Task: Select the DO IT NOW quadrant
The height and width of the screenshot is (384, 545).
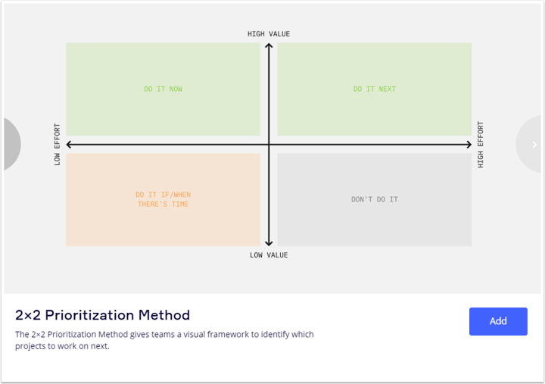Action: click(x=163, y=89)
